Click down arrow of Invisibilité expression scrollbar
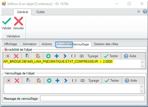 tap(142, 66)
